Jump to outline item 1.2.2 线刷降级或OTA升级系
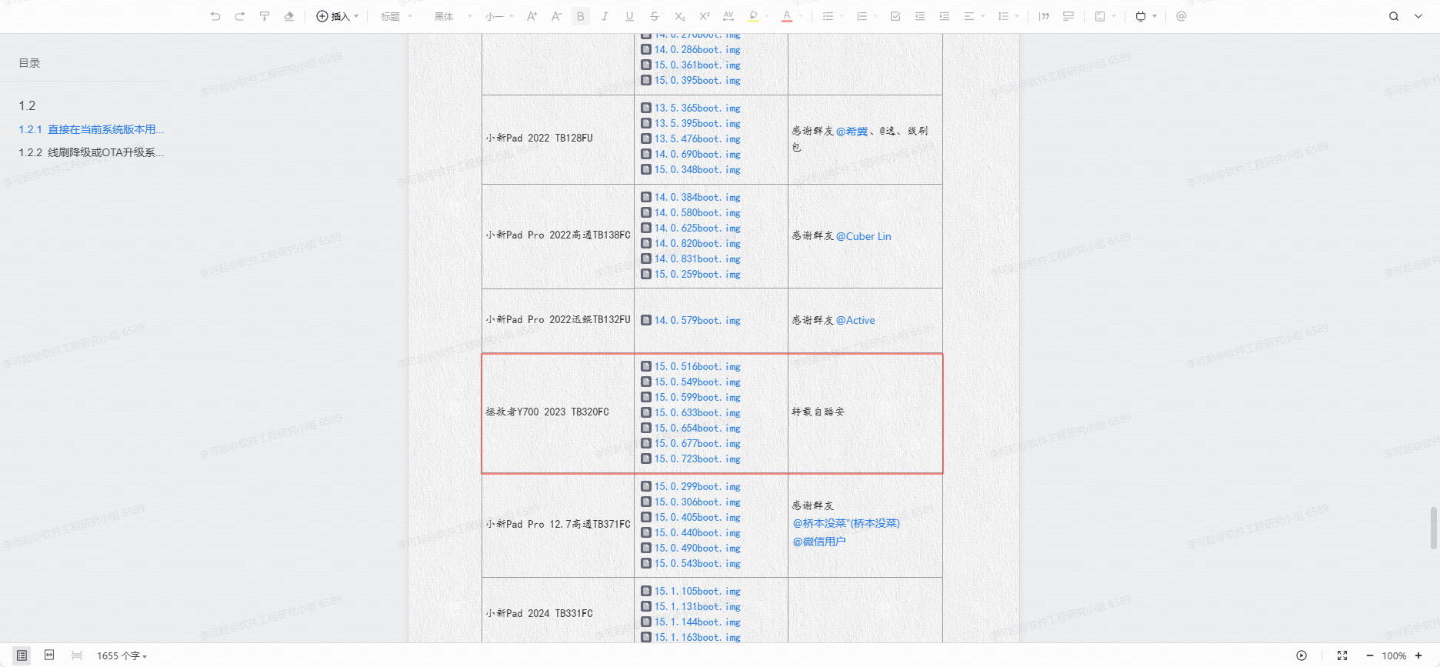1440x667 pixels. pos(92,152)
